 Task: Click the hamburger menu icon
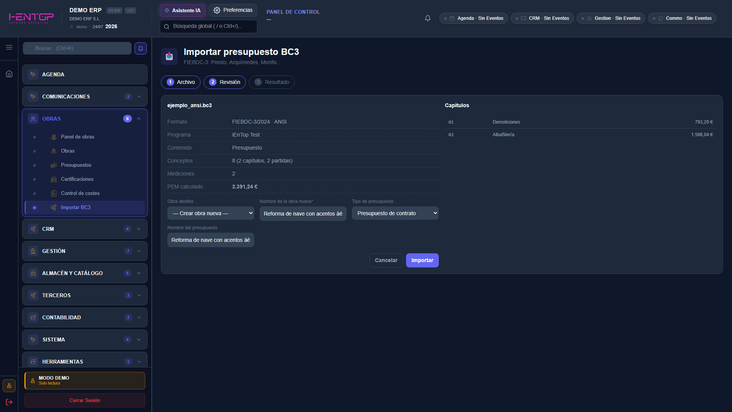click(x=9, y=47)
